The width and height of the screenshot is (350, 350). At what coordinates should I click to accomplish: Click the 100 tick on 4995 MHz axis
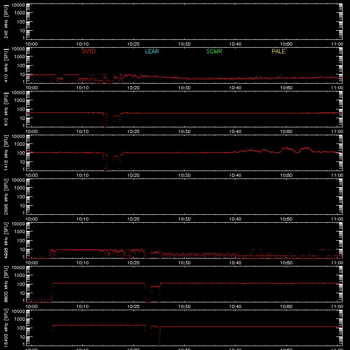pyautogui.click(x=21, y=241)
